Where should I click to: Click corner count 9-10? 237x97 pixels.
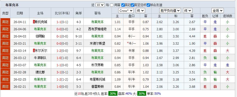(x=78, y=36)
